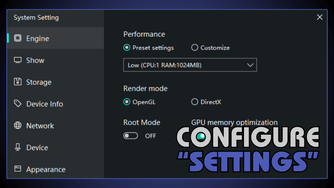Image resolution: width=334 pixels, height=188 pixels.
Task: Select the Customize radio button
Action: tap(195, 48)
